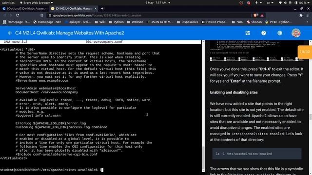Image resolution: width=312 pixels, height=175 pixels.
Task: Go forward with the browser forward arrow
Action: [x=11, y=15]
